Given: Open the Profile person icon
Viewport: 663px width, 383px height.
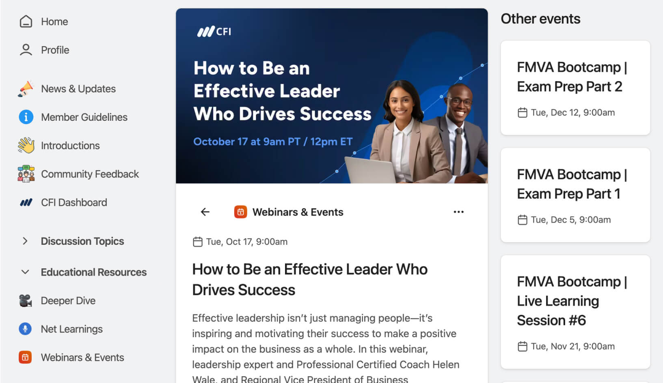Looking at the screenshot, I should pyautogui.click(x=26, y=50).
